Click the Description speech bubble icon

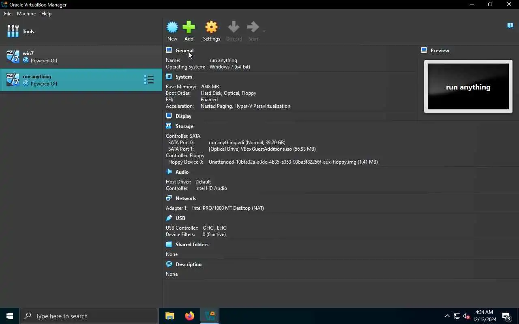click(169, 264)
